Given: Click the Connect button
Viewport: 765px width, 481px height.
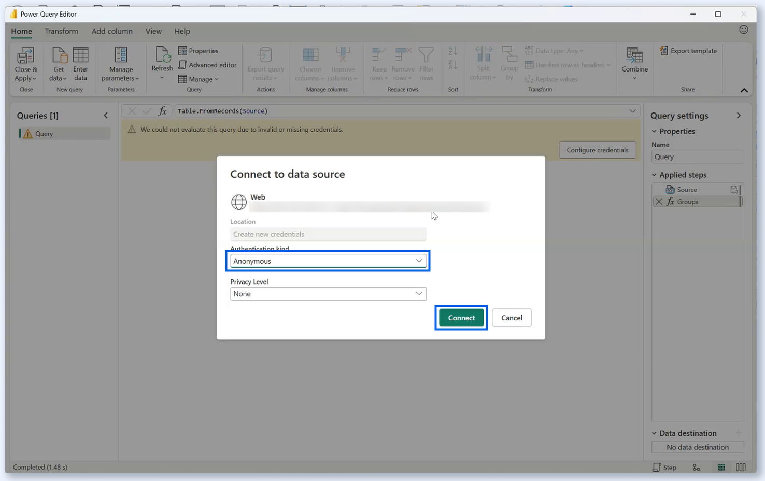Looking at the screenshot, I should (461, 318).
